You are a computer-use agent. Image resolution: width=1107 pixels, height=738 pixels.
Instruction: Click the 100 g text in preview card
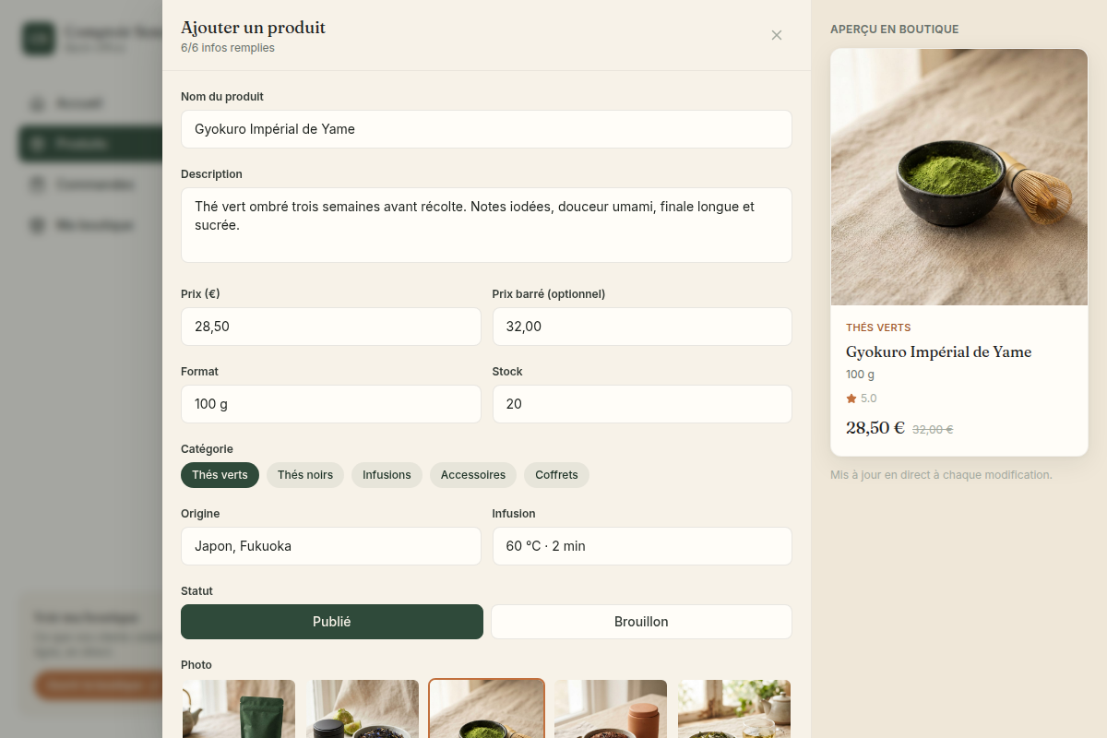[x=860, y=375]
